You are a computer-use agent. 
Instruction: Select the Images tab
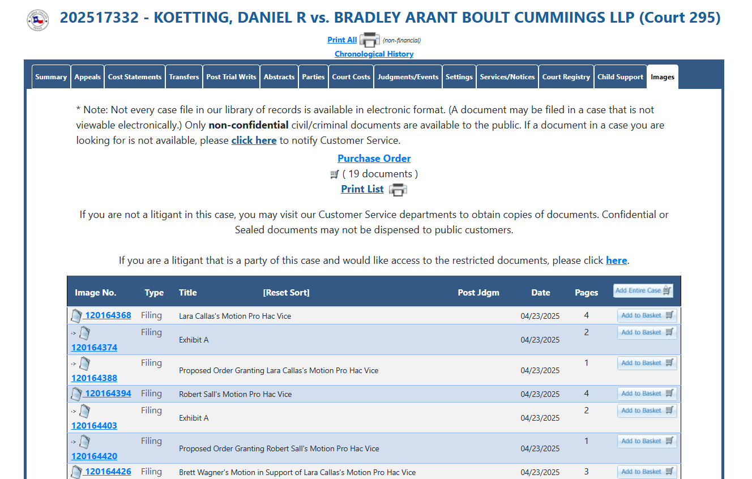click(x=663, y=77)
